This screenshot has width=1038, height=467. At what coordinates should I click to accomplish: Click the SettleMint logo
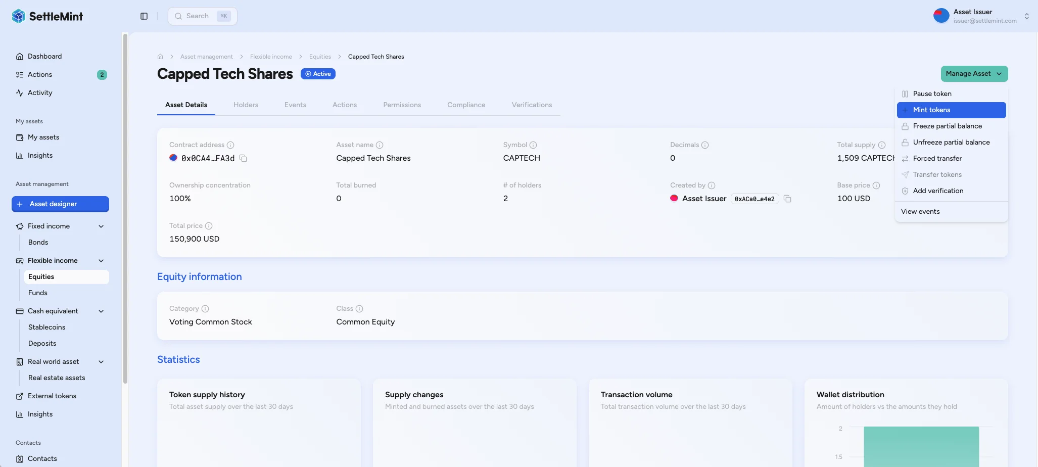(x=47, y=16)
